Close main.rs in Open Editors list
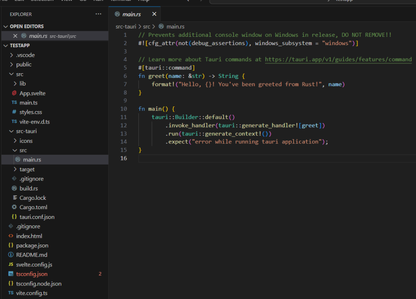The height and width of the screenshot is (299, 416). (x=15, y=36)
